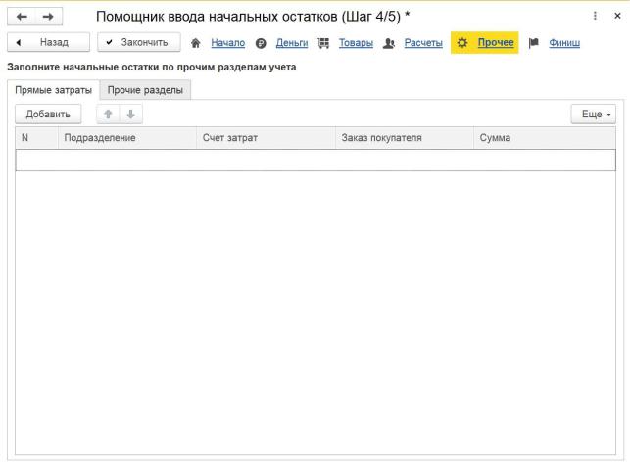Click the Счет затрат column header

tap(266, 138)
